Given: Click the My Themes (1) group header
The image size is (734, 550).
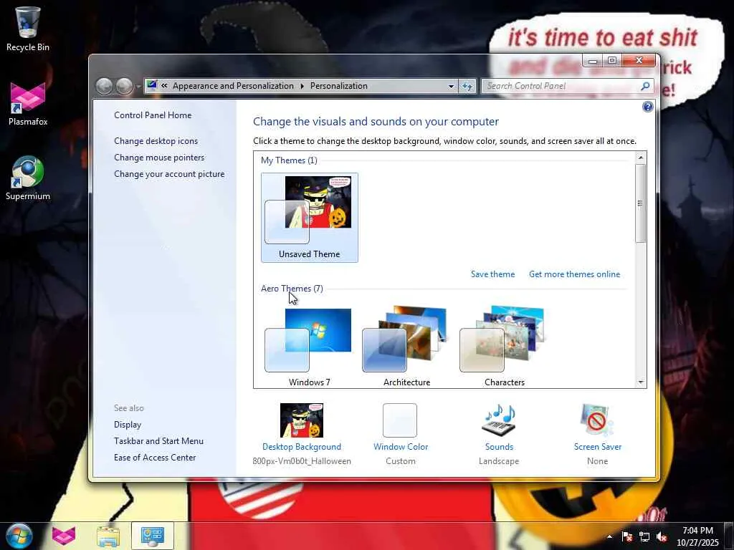Looking at the screenshot, I should click(x=289, y=160).
